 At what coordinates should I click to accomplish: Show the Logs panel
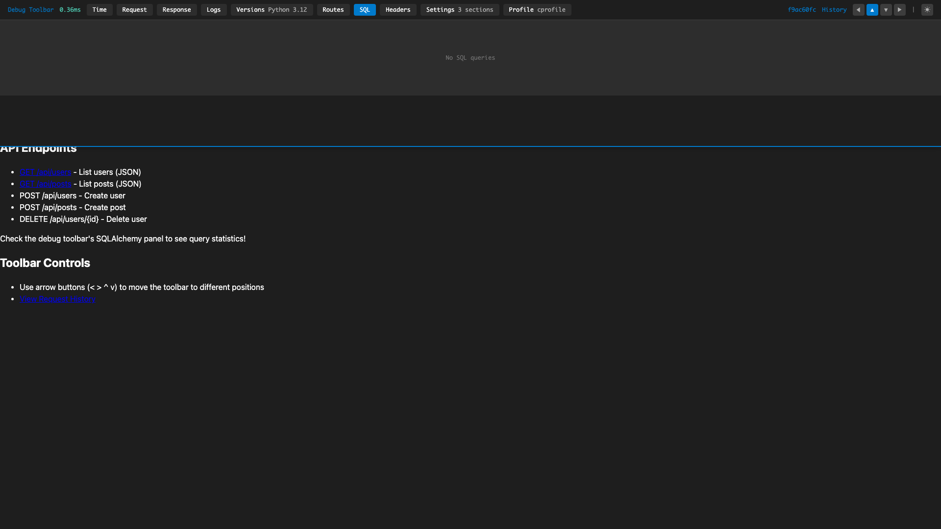tap(214, 10)
